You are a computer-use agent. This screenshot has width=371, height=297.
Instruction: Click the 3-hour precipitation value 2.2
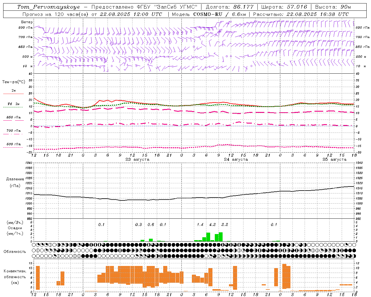tap(225, 224)
